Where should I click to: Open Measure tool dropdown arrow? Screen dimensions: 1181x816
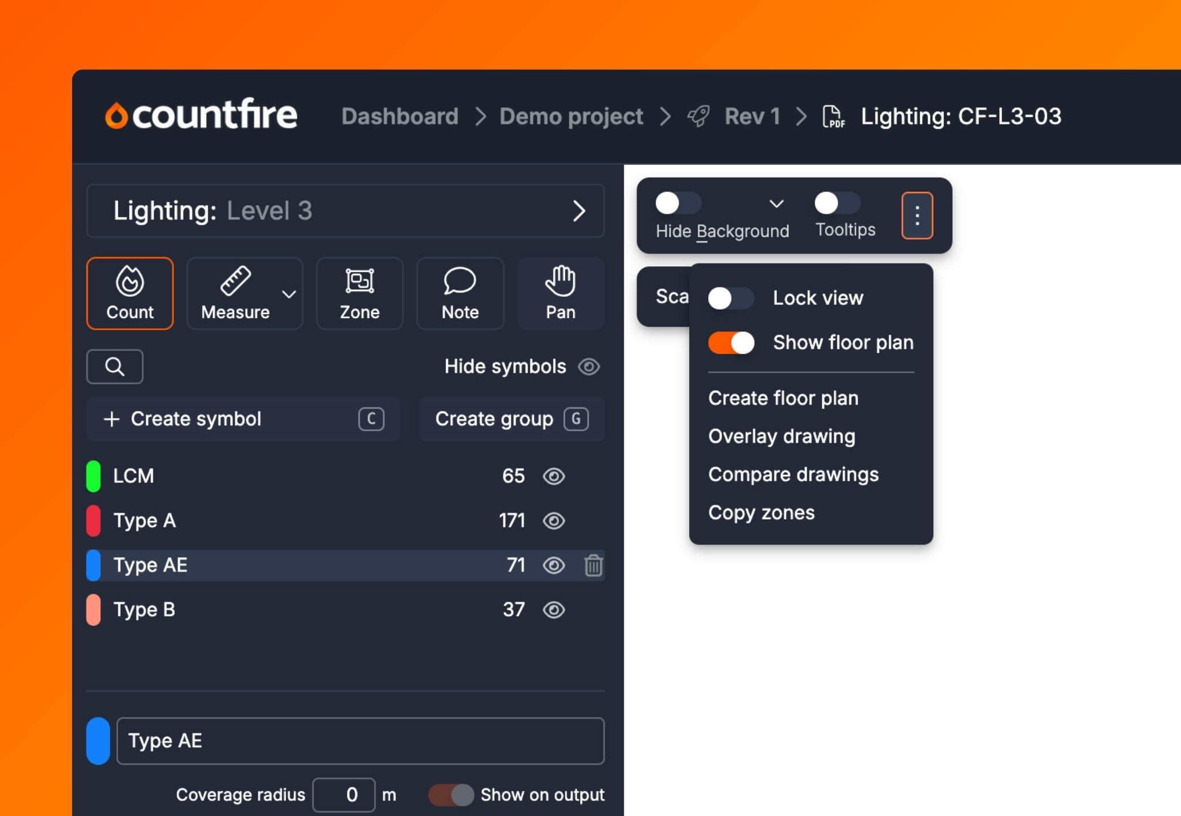click(x=289, y=294)
